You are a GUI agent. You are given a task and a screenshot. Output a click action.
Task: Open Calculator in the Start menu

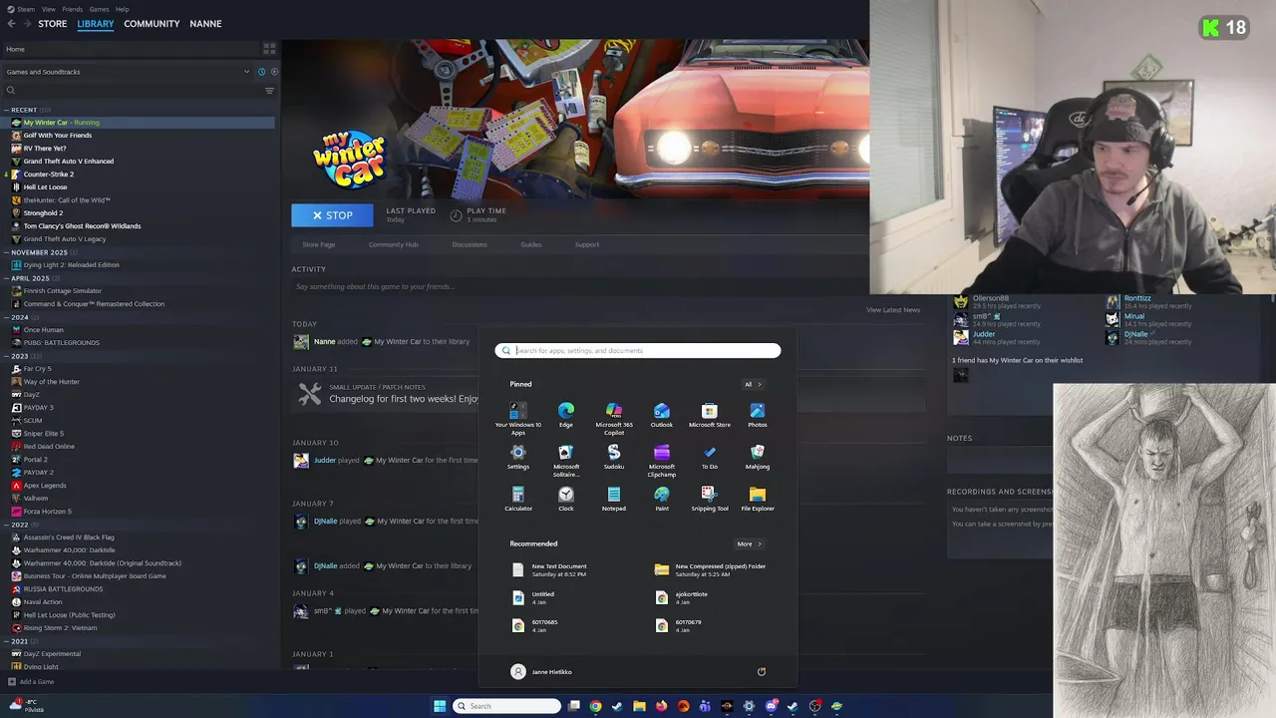click(x=518, y=500)
